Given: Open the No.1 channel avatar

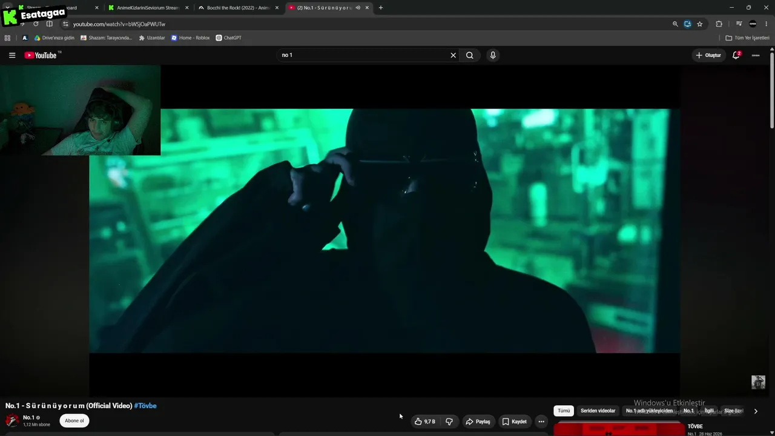Looking at the screenshot, I should point(12,421).
